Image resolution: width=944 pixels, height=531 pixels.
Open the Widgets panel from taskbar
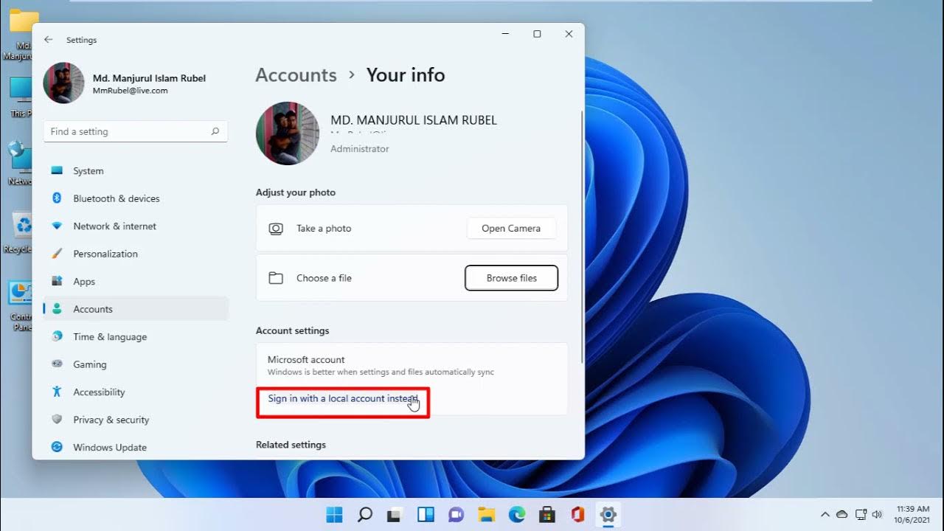(x=426, y=514)
